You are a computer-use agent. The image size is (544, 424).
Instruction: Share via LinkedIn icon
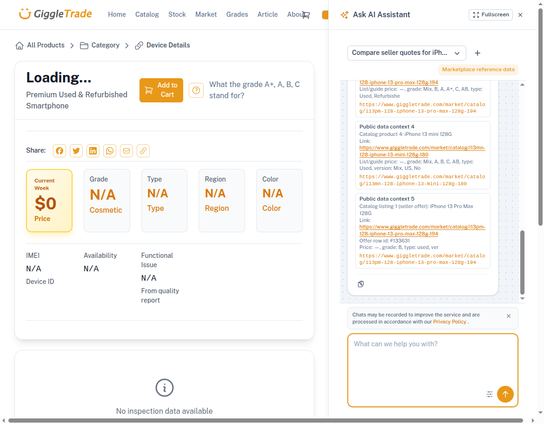click(93, 151)
